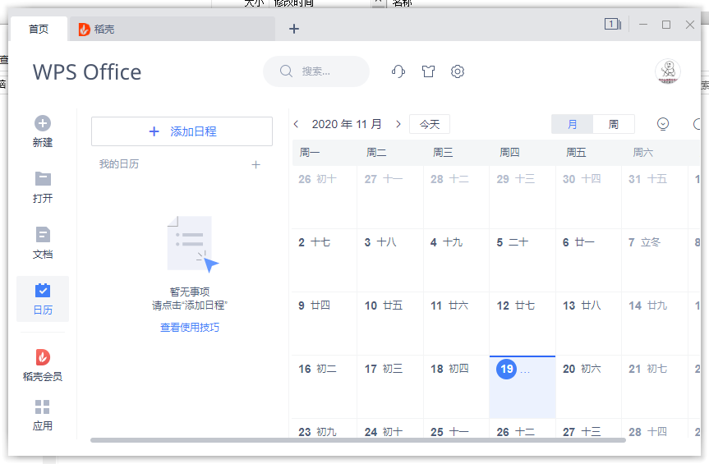709x464 pixels.
Task: Select date 21 初七 in calendar
Action: 654,387
